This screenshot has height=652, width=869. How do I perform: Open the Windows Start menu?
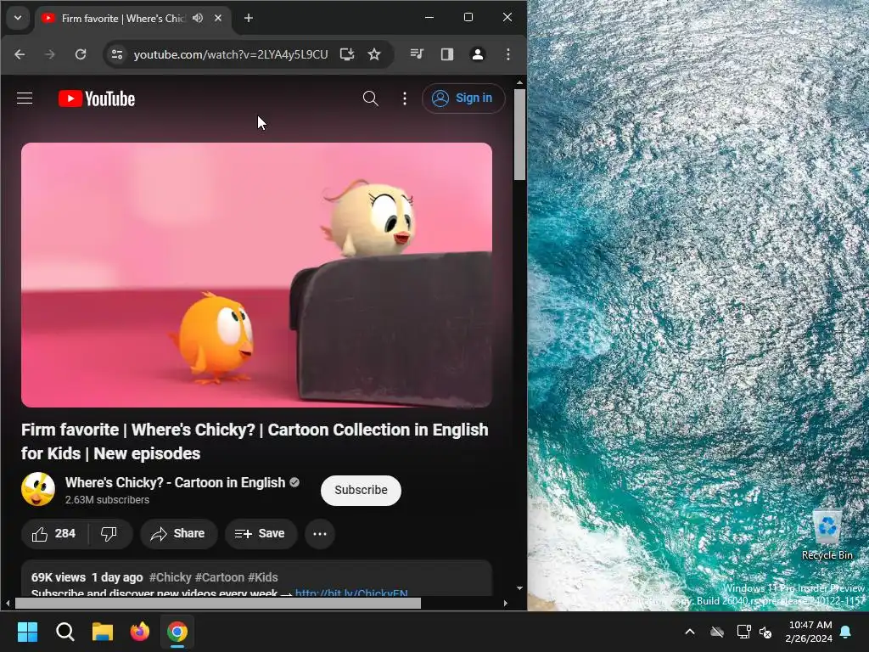27,632
